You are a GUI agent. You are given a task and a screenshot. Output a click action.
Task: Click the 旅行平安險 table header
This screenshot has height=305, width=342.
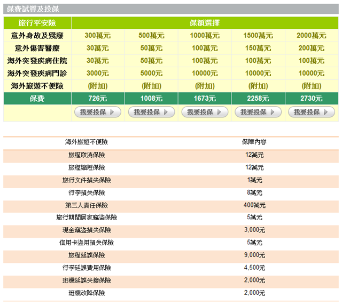[x=37, y=23]
